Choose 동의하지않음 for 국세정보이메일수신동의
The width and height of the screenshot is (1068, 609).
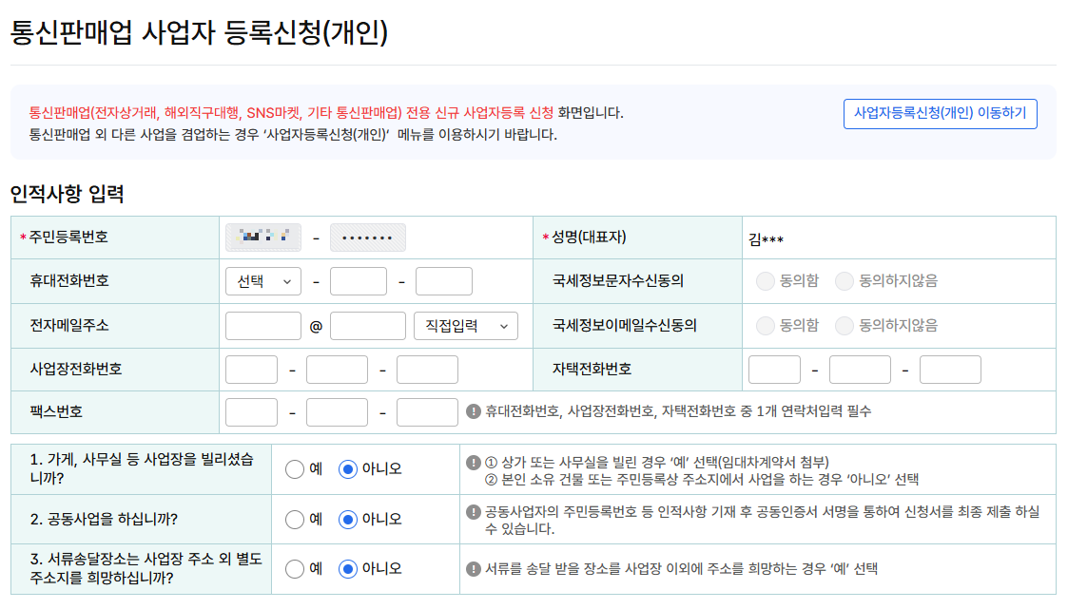coord(844,325)
